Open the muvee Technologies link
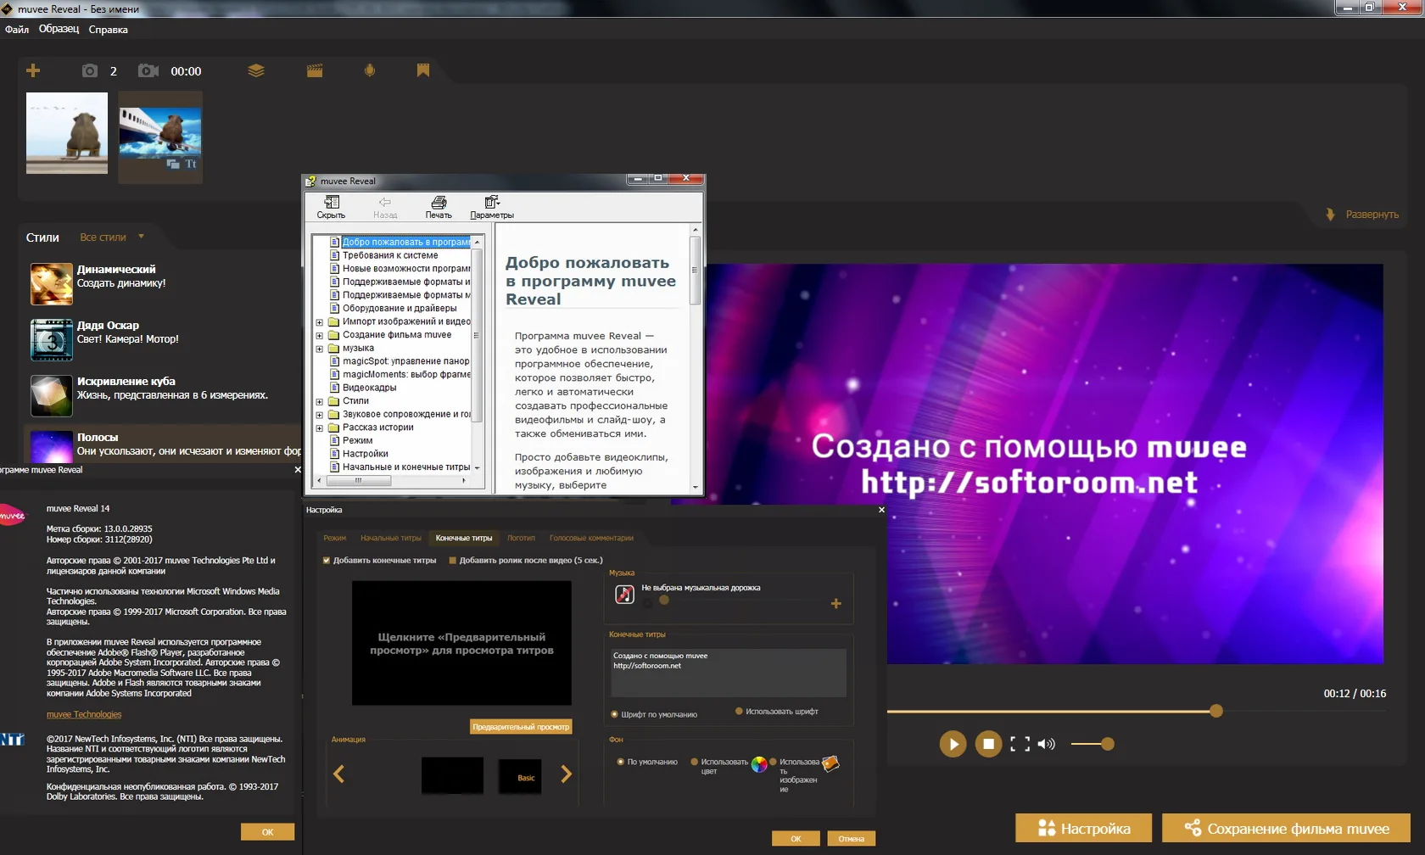The image size is (1425, 855). (x=84, y=715)
